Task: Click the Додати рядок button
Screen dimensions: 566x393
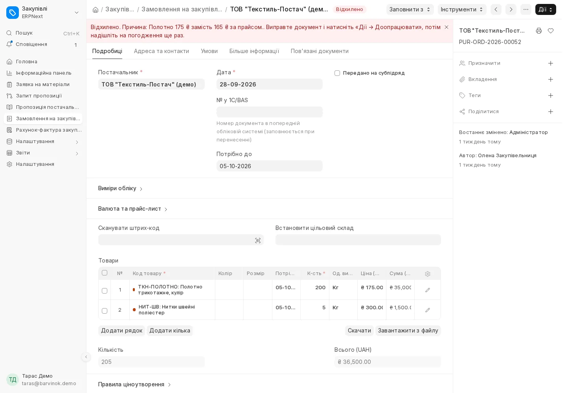Action: [x=122, y=331]
